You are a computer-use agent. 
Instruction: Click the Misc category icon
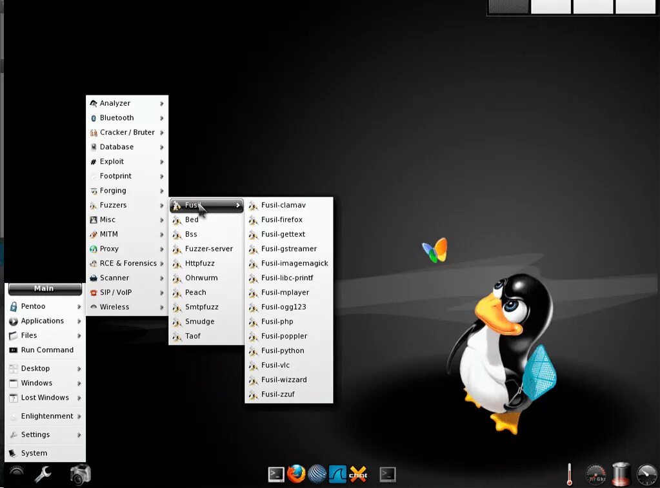[94, 220]
